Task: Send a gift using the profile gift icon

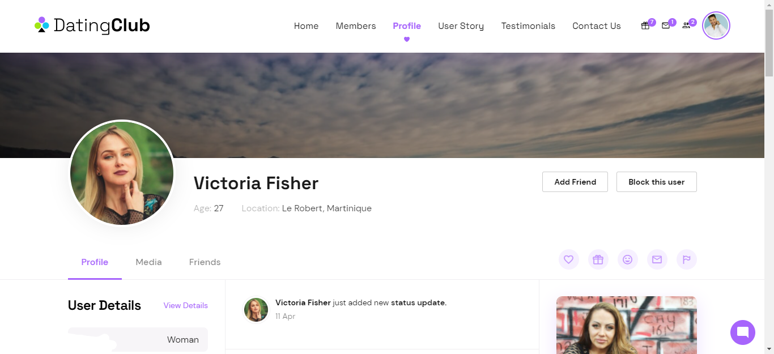Action: pos(598,259)
